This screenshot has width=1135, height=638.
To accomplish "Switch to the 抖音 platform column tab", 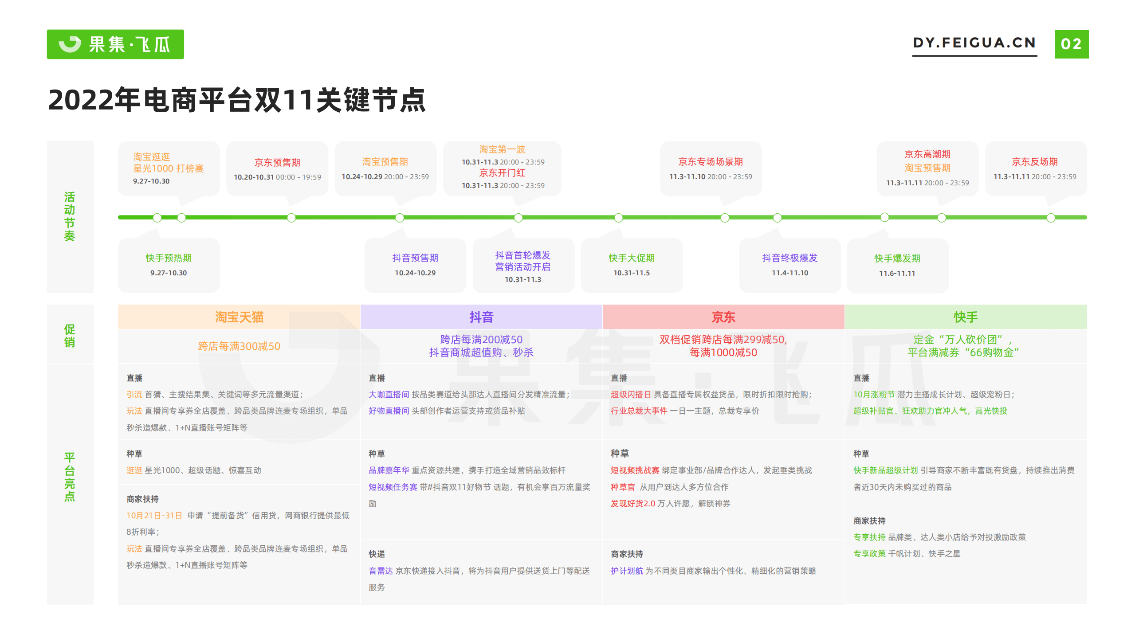I will (x=481, y=317).
